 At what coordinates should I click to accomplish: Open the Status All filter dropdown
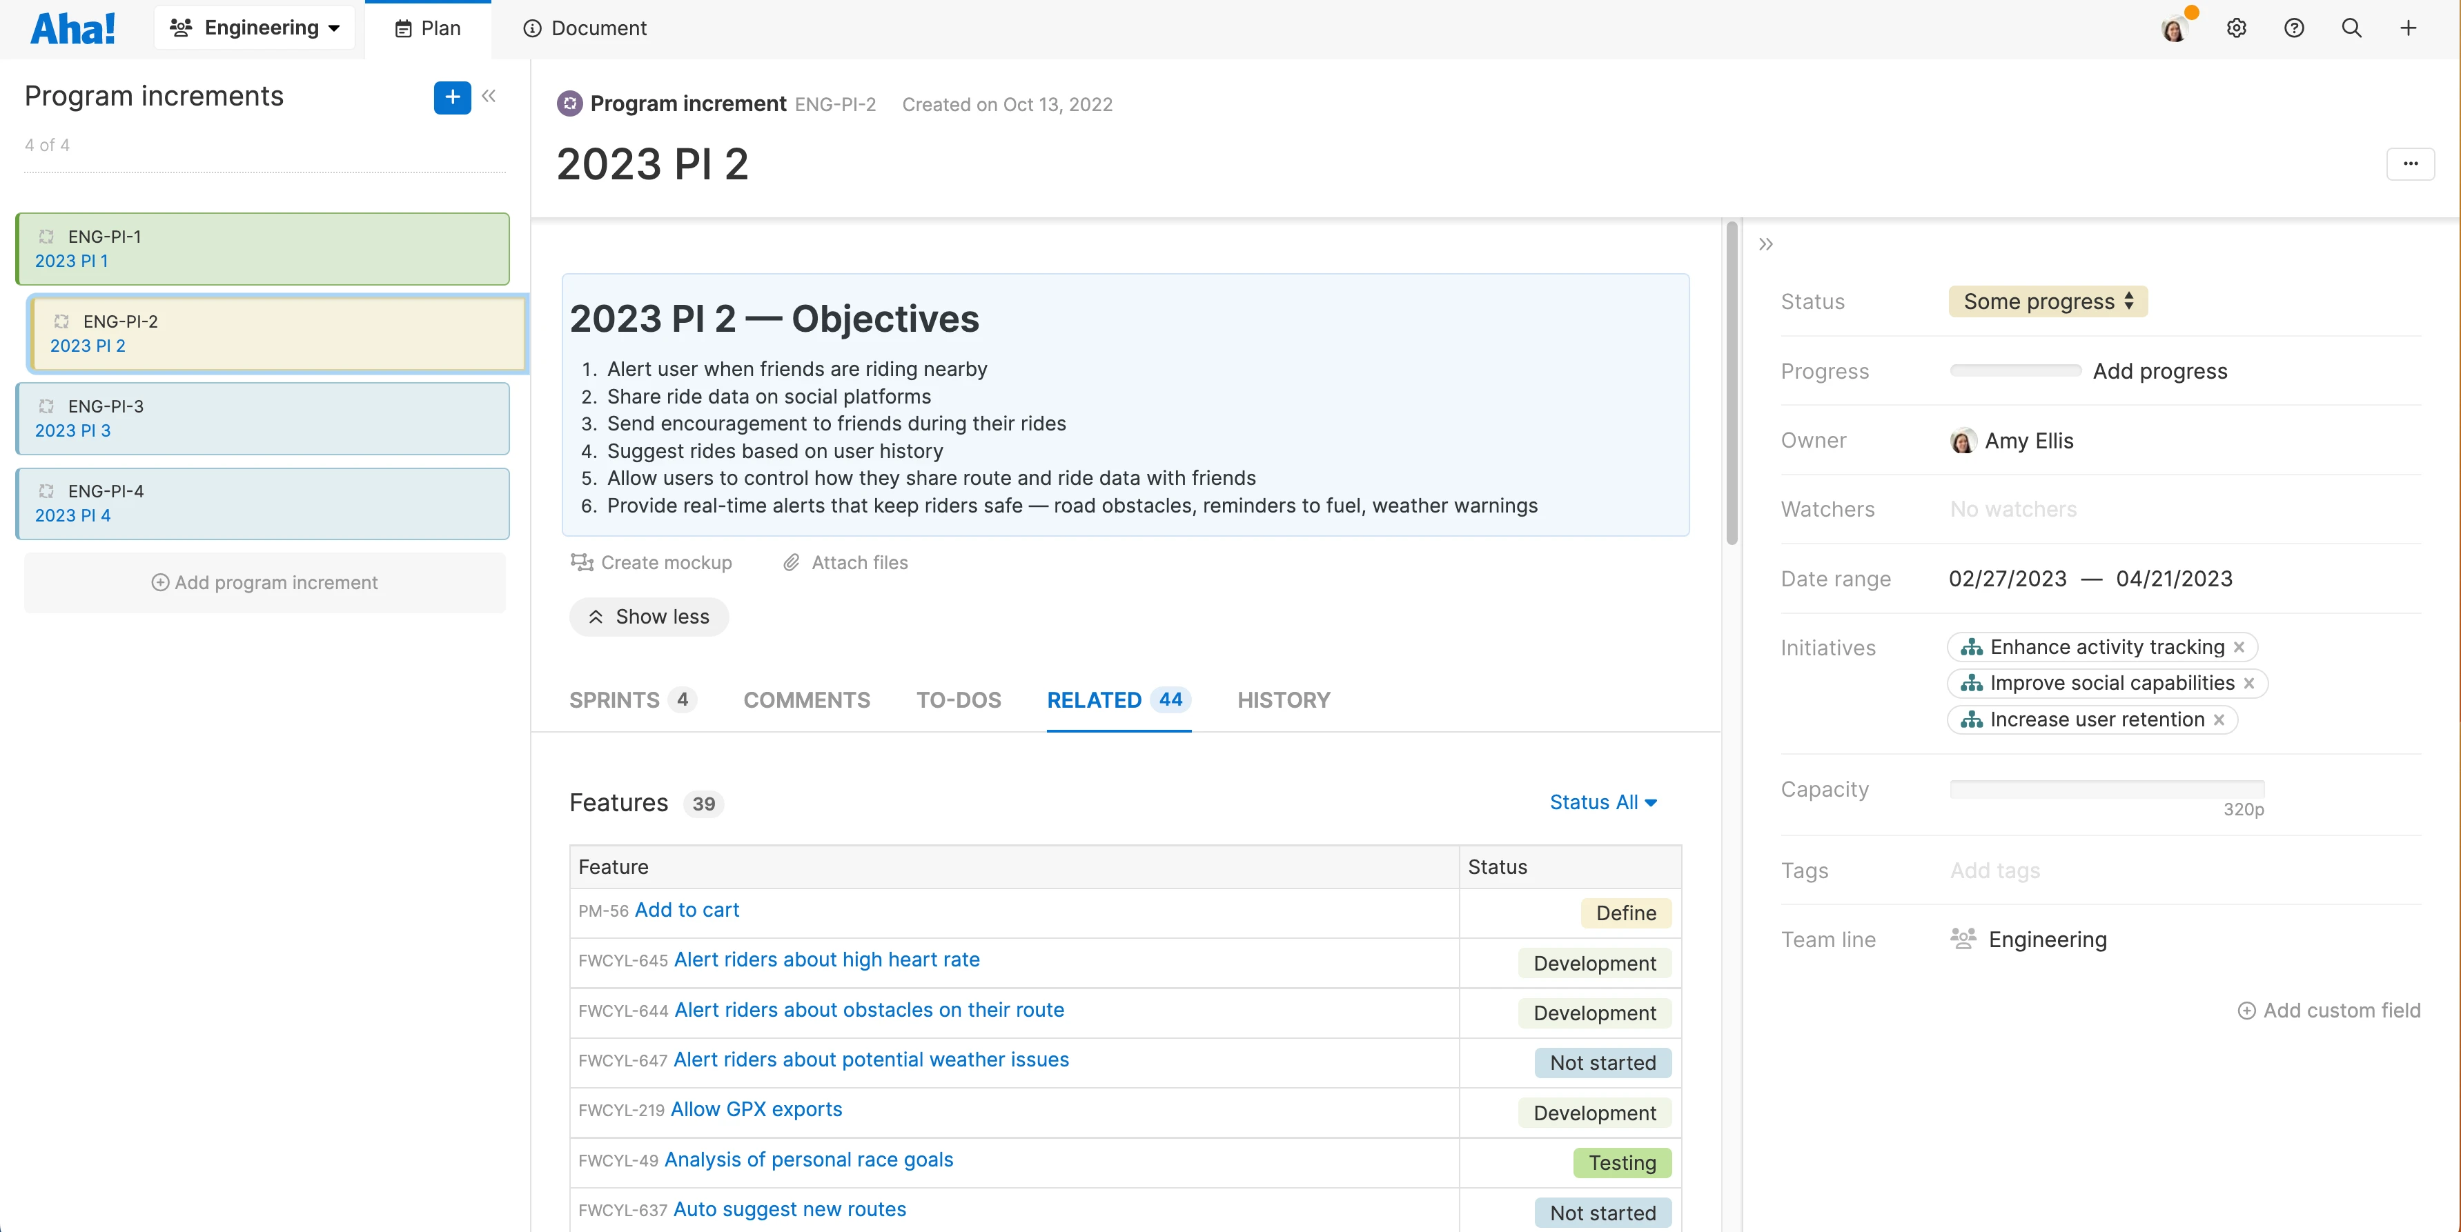[1602, 802]
